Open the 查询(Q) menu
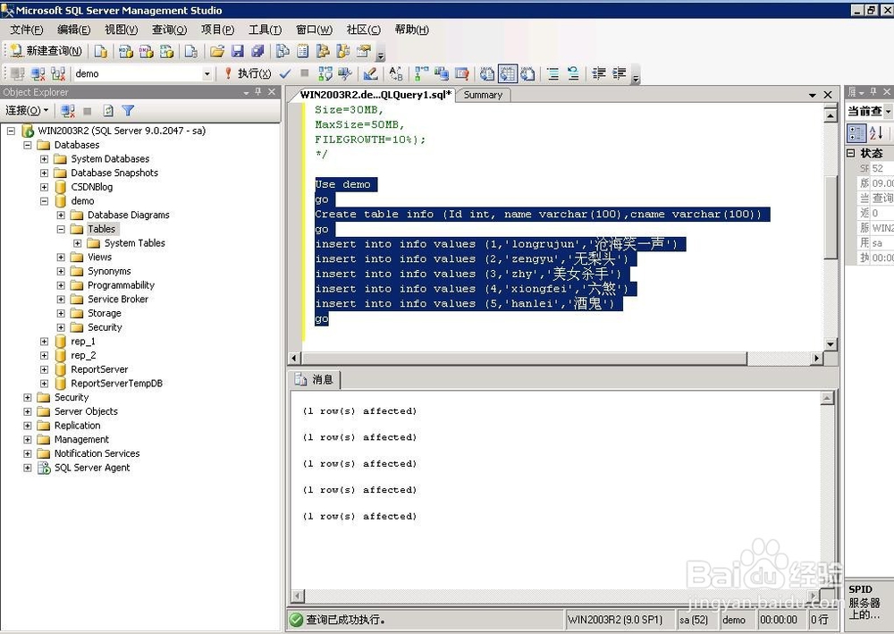This screenshot has height=634, width=894. [x=169, y=30]
